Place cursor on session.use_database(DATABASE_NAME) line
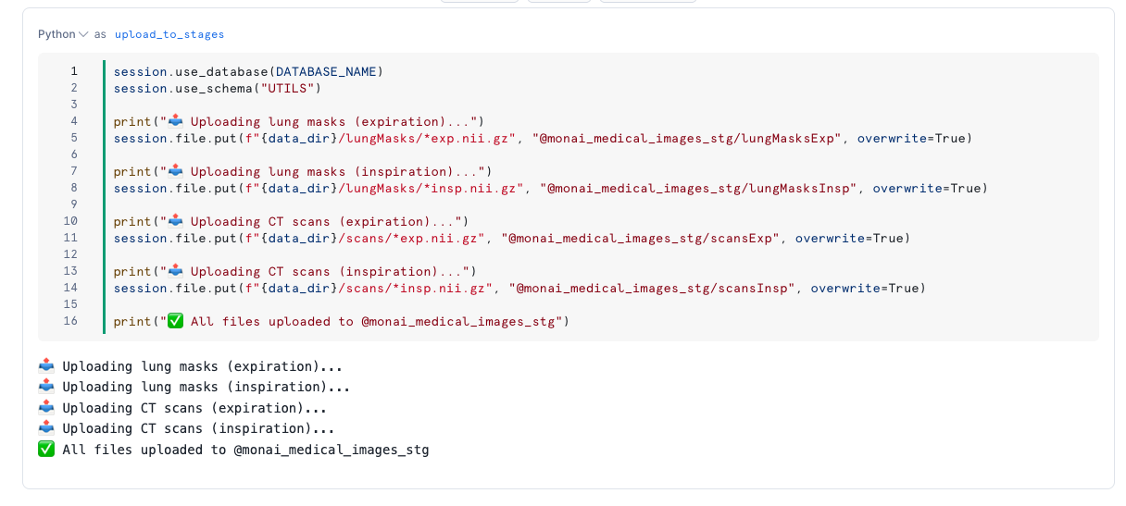Screen dimensions: 1126x506 pyautogui.click(x=247, y=71)
